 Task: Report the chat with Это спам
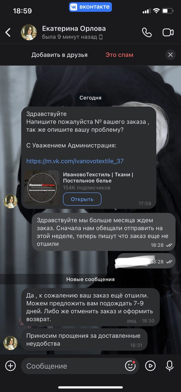(x=119, y=55)
